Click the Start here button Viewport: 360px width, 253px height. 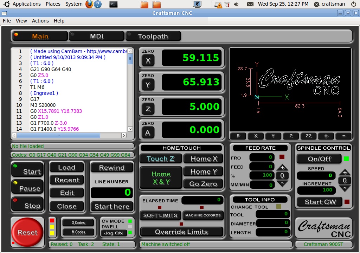click(112, 206)
